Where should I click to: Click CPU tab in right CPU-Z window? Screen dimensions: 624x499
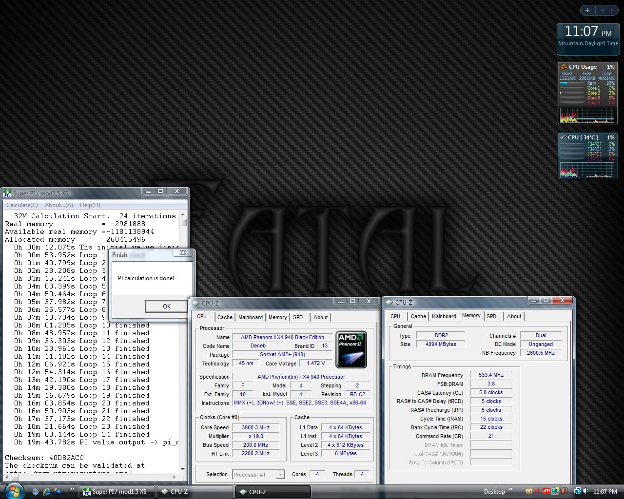395,316
